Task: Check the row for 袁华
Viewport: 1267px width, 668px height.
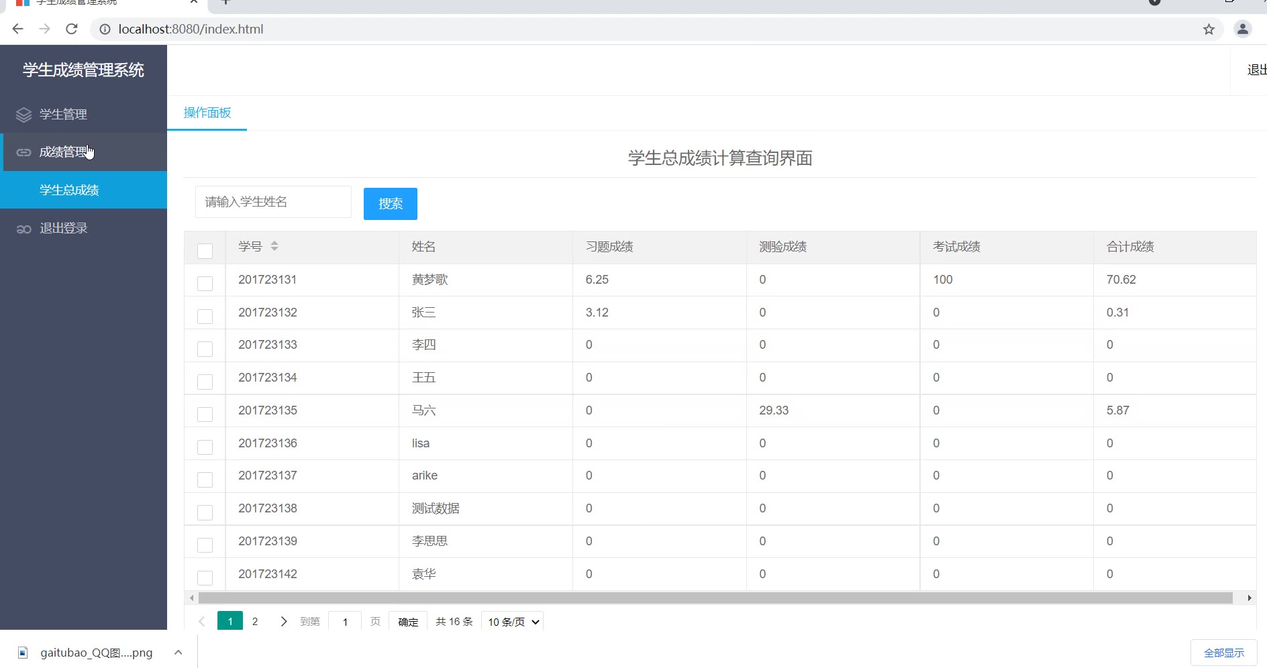Action: [x=205, y=578]
